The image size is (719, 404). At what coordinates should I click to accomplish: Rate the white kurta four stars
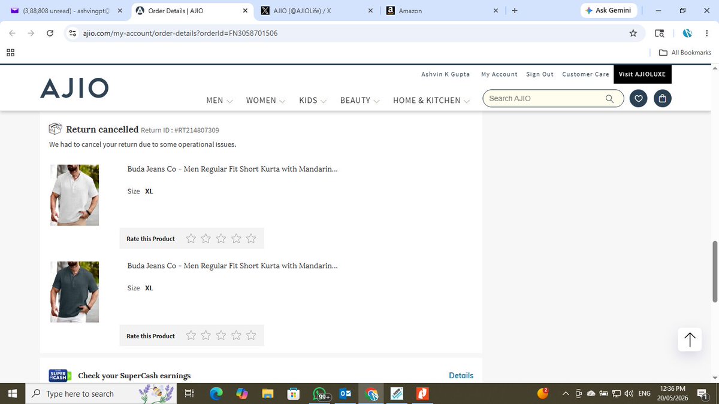(236, 239)
